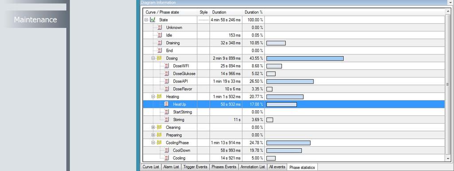Select the Stirring phase icon
454x171 pixels.
click(x=166, y=120)
